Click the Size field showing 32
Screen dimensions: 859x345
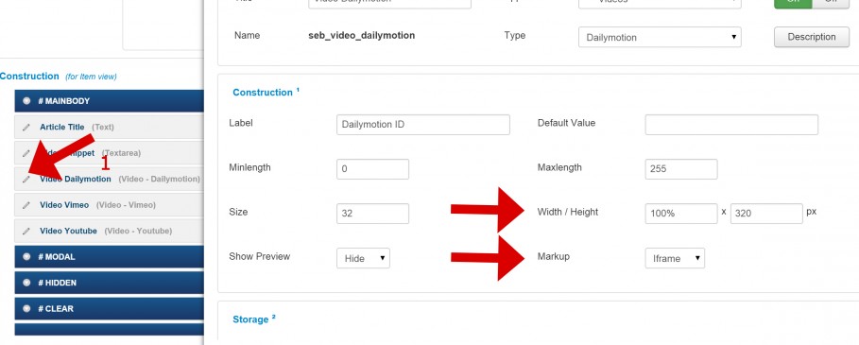(x=372, y=214)
